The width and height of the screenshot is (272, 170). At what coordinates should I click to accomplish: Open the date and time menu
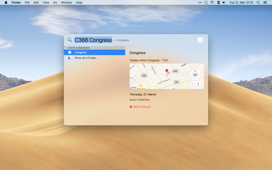tap(241, 3)
